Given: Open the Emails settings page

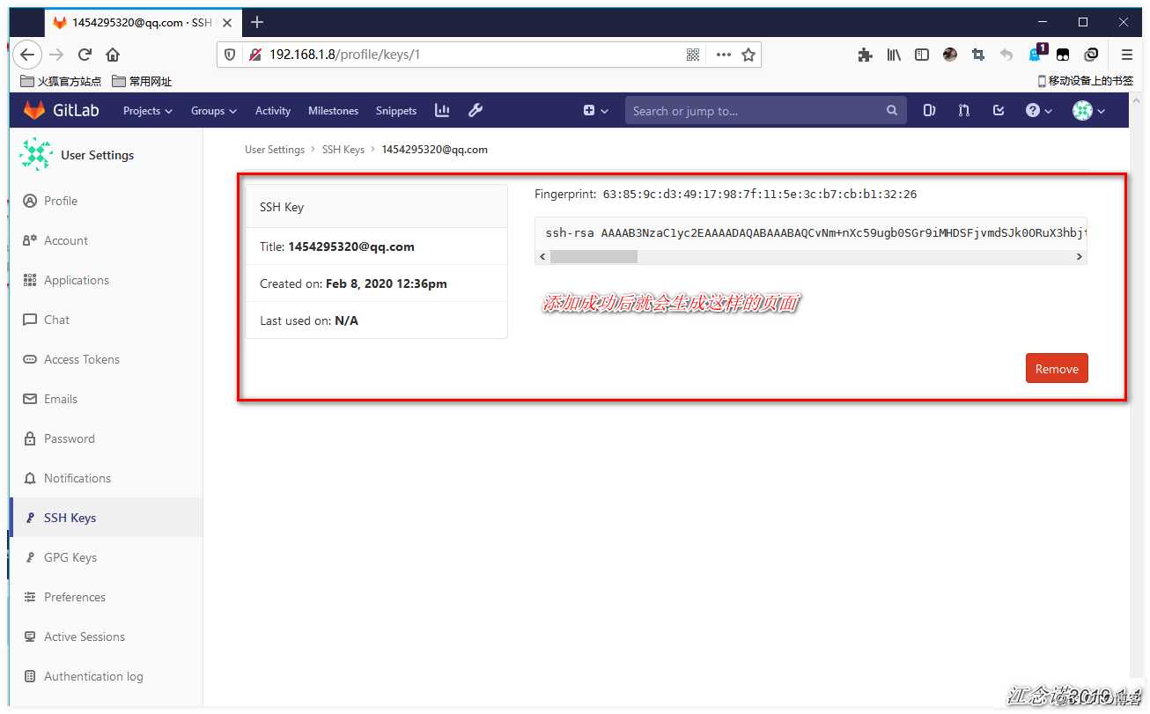Looking at the screenshot, I should (x=61, y=399).
